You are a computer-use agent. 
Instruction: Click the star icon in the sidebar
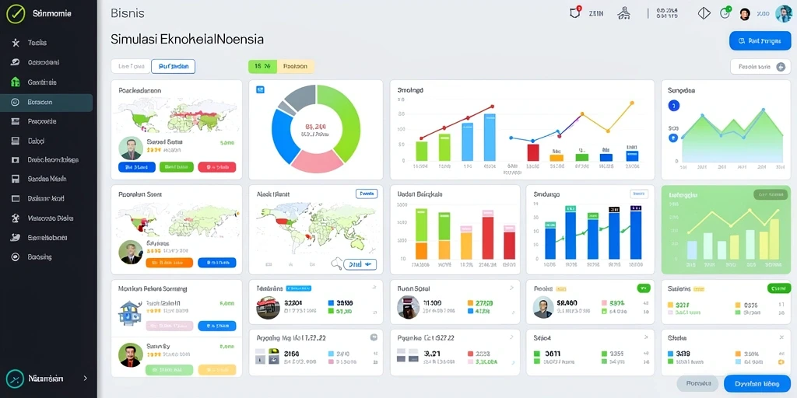16,43
